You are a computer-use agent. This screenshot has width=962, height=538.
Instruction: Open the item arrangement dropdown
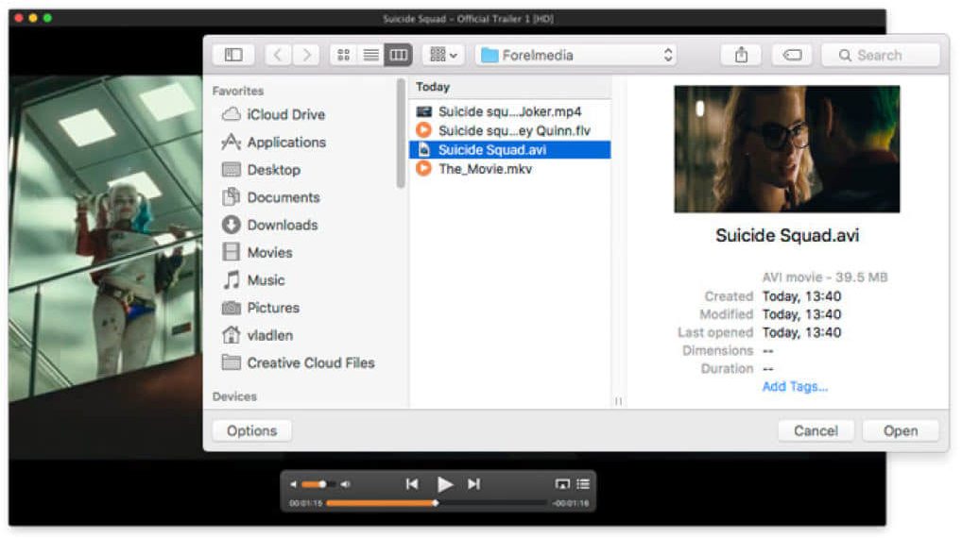coord(442,56)
